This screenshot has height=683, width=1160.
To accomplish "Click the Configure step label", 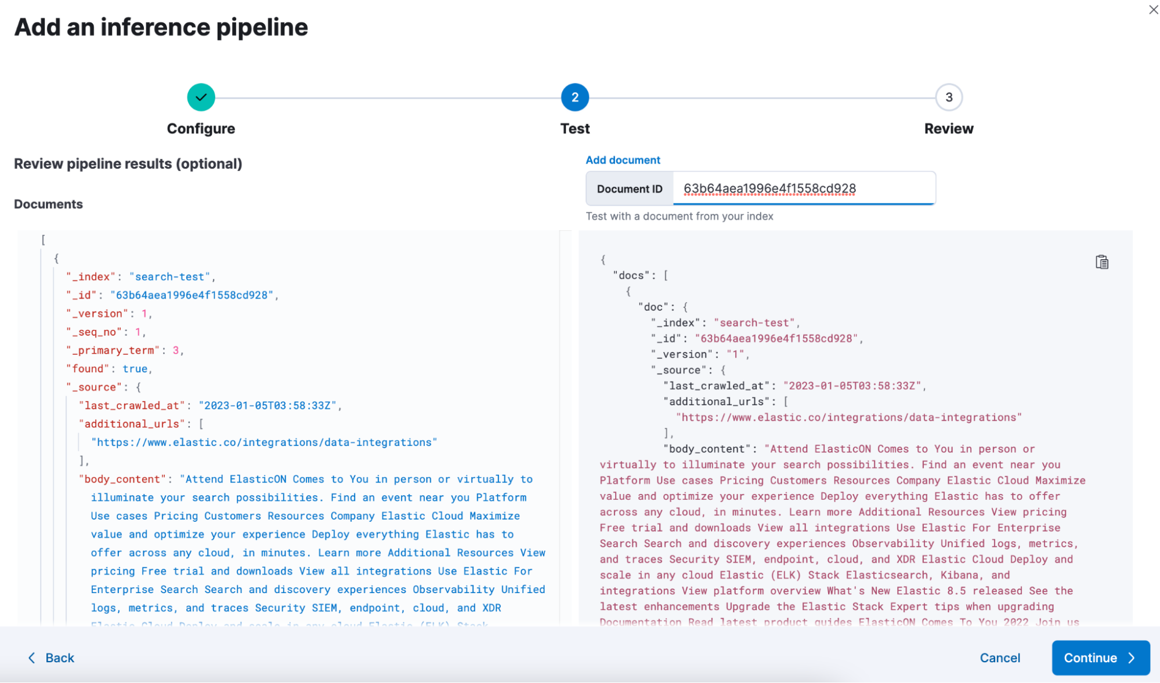I will [201, 129].
